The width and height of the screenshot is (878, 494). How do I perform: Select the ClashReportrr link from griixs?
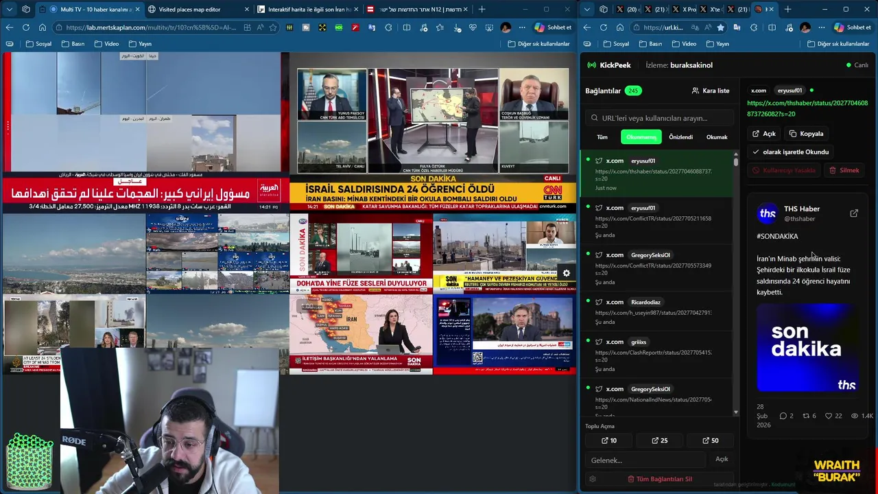coord(657,355)
